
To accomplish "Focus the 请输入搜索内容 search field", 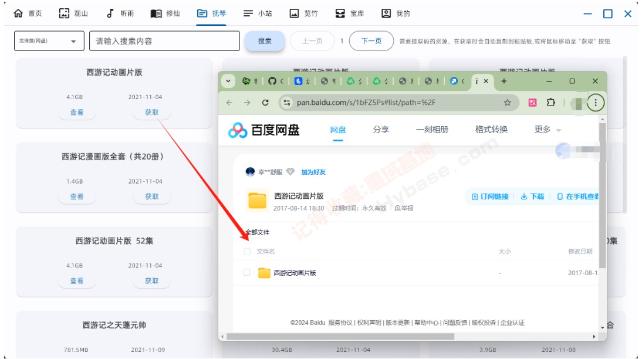I will pyautogui.click(x=164, y=41).
